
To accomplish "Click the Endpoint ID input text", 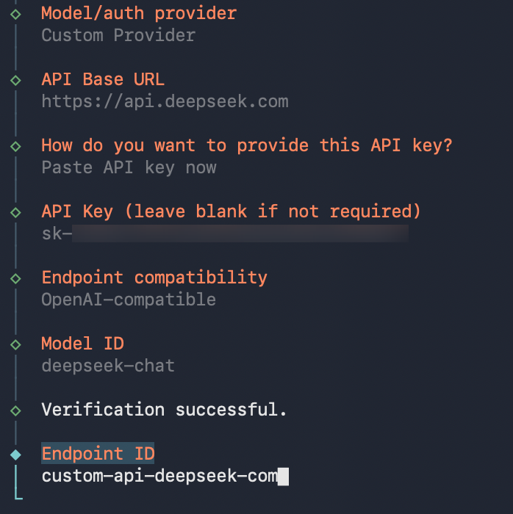I will (x=159, y=477).
